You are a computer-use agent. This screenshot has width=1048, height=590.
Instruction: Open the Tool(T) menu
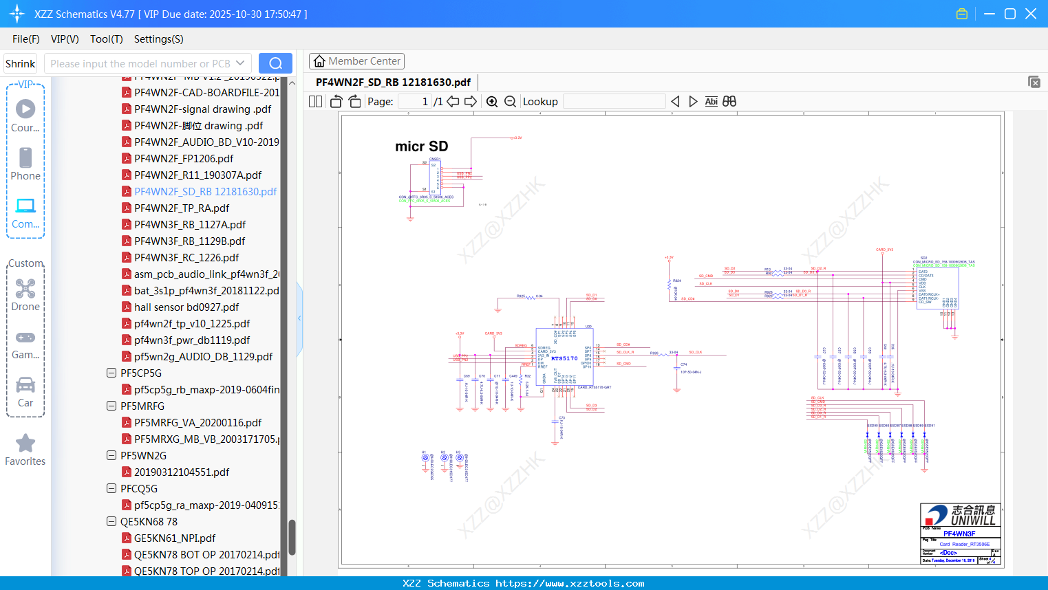pyautogui.click(x=106, y=39)
